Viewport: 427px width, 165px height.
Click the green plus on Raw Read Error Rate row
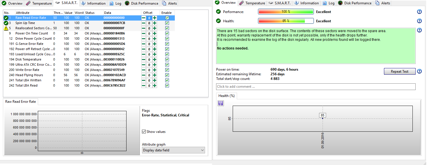pyautogui.click(x=155, y=18)
